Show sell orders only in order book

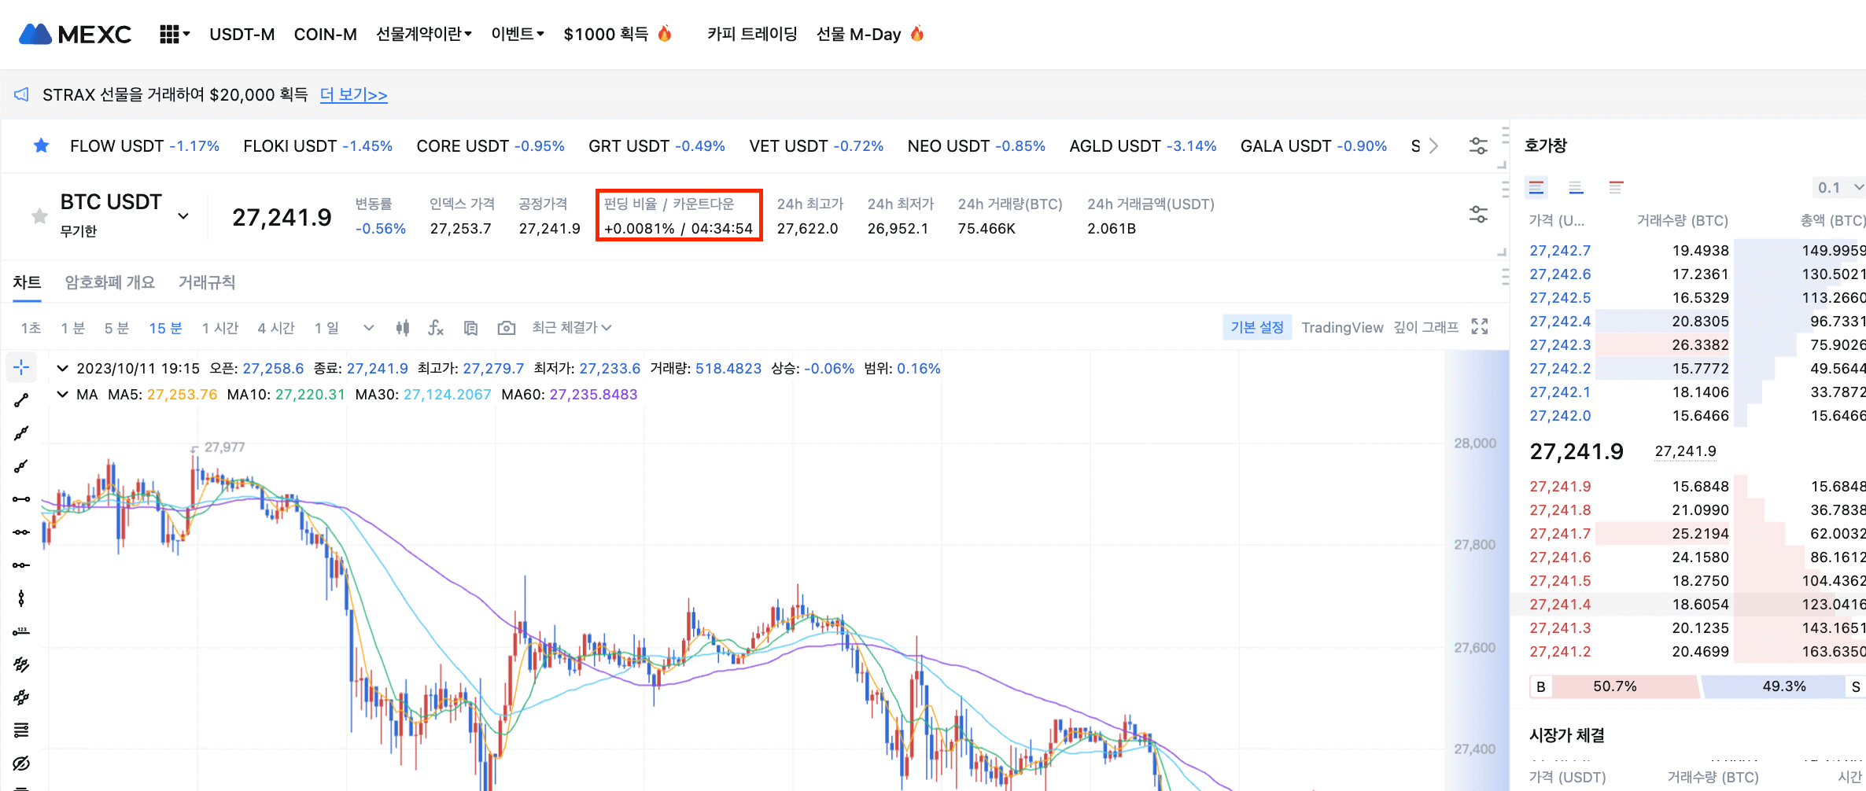point(1616,188)
